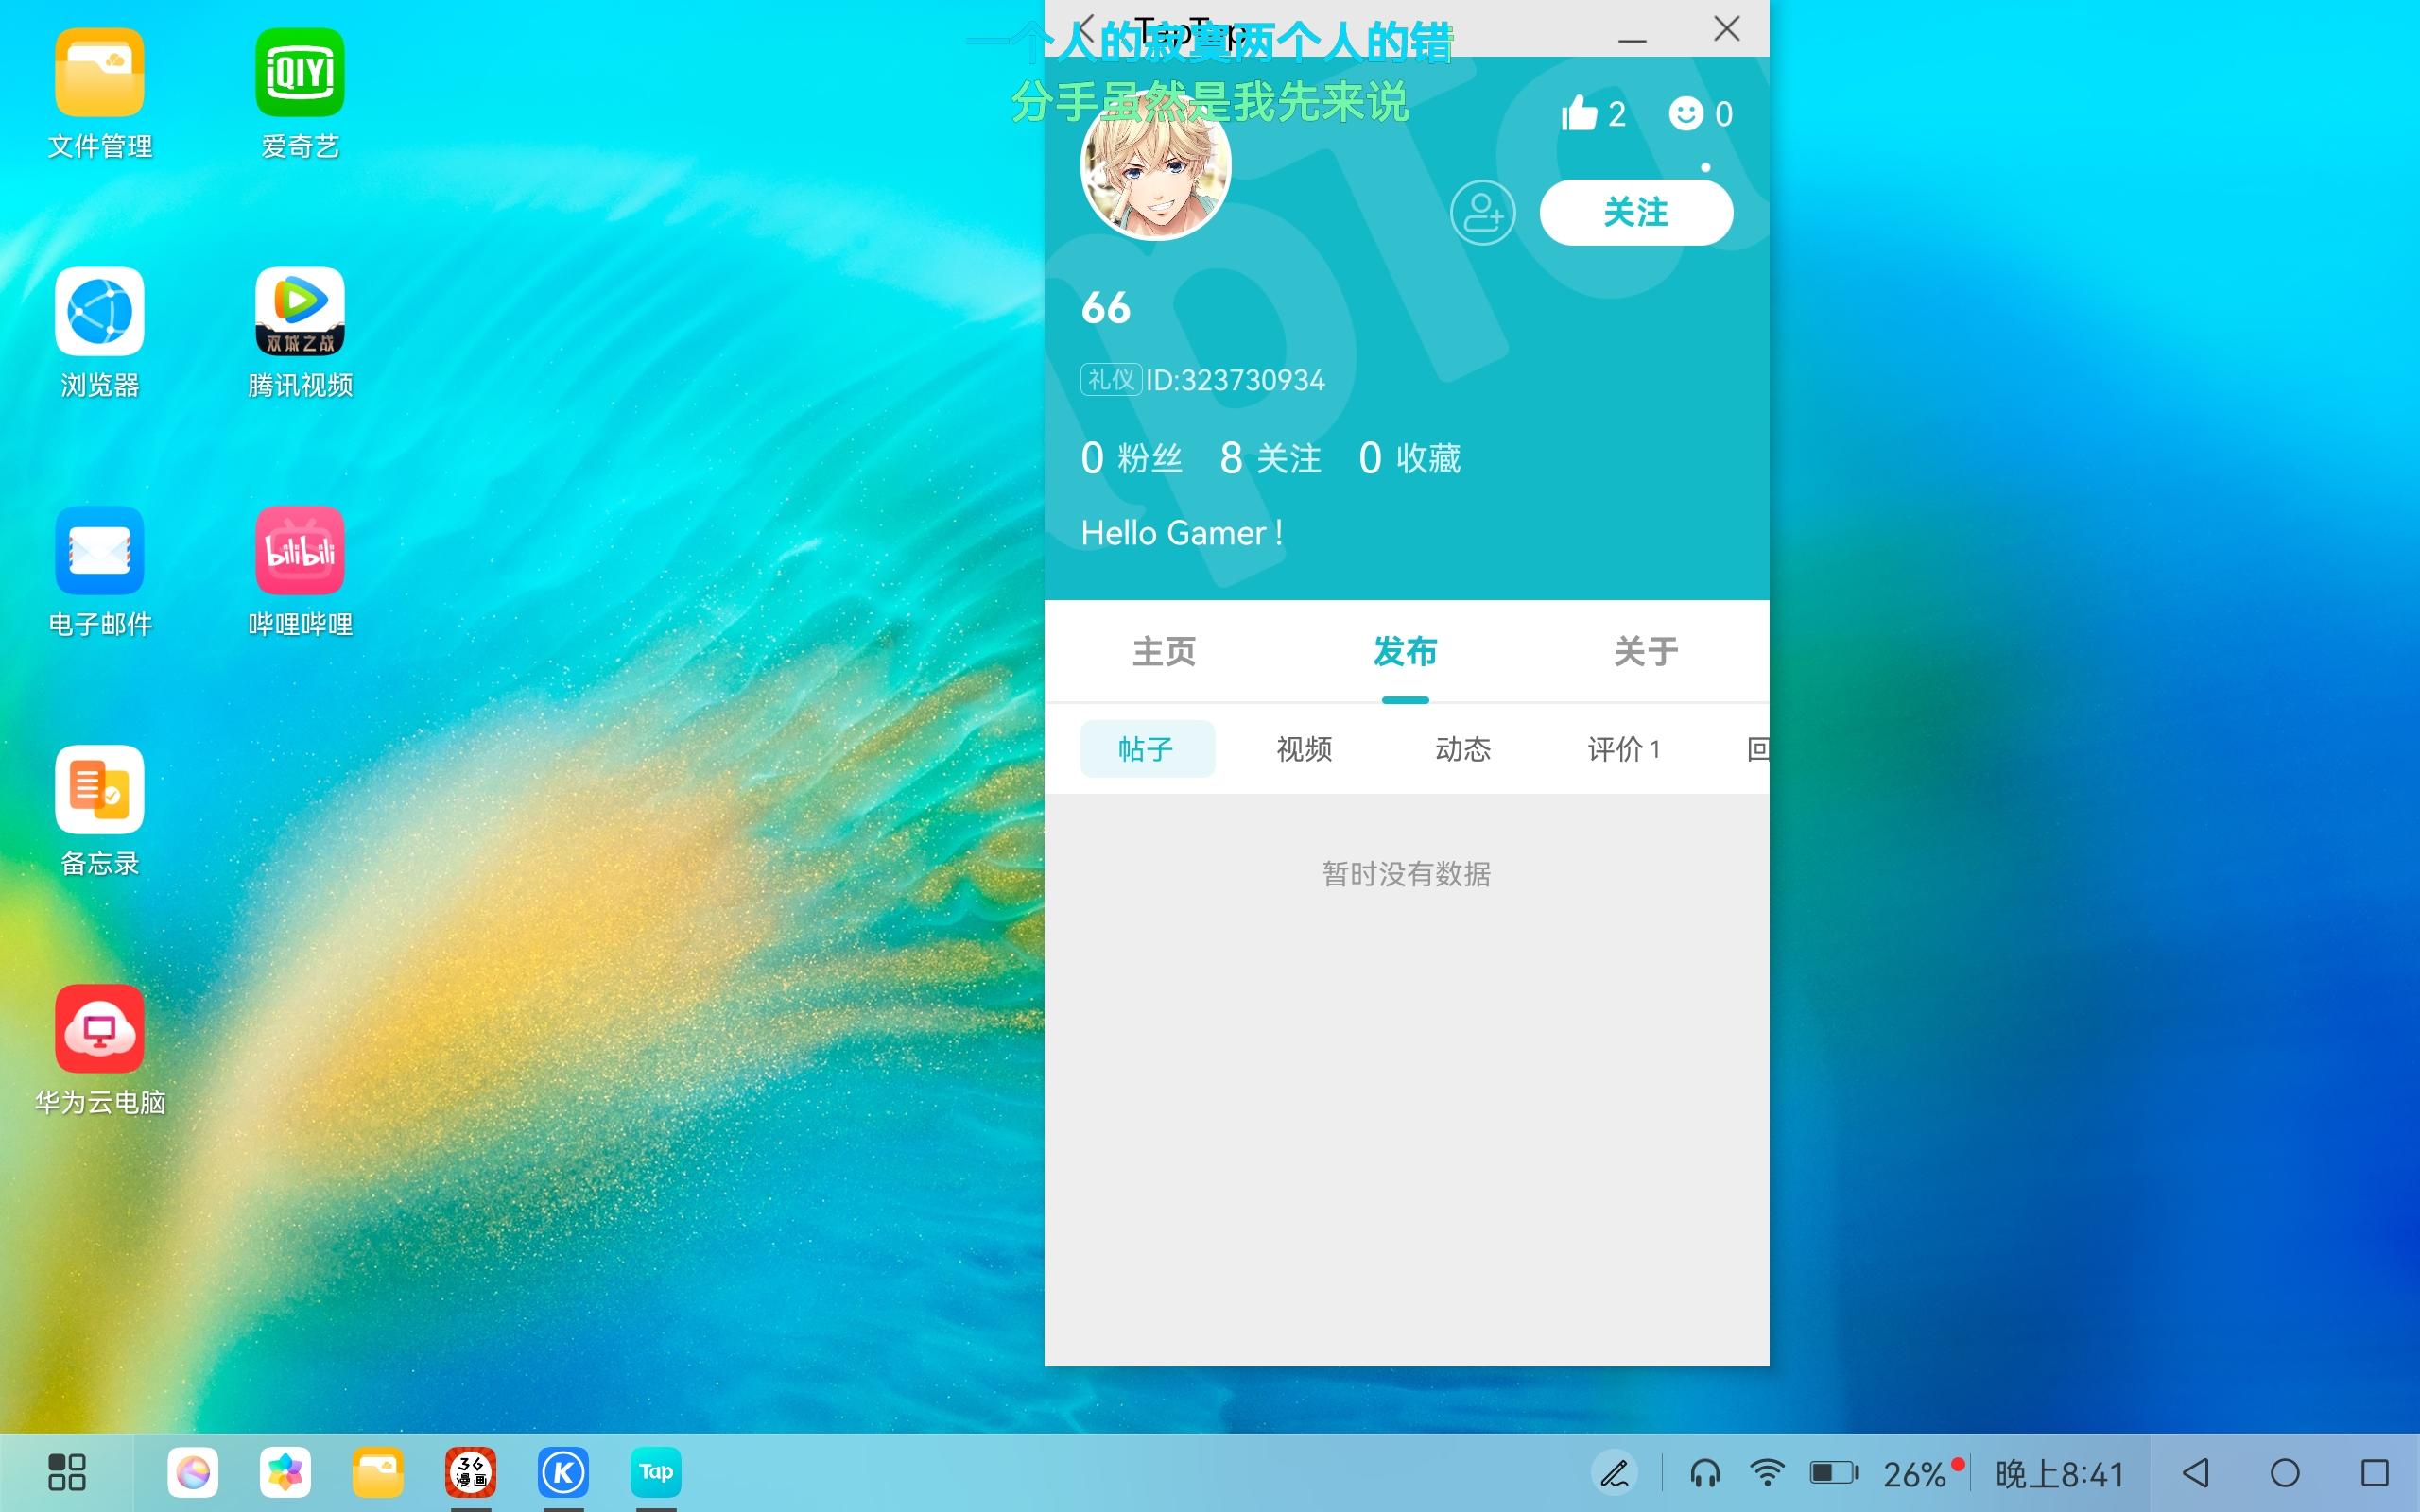Open the 动态 sub-tab
This screenshot has width=2420, height=1512.
pyautogui.click(x=1463, y=748)
